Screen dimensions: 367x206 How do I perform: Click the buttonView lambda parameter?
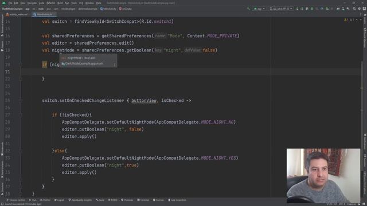[x=144, y=101]
